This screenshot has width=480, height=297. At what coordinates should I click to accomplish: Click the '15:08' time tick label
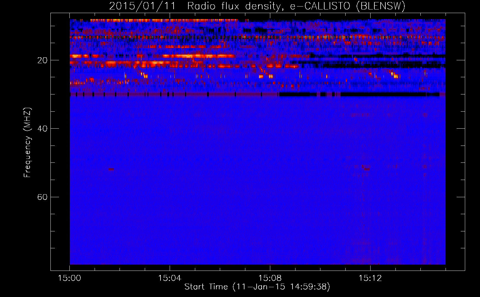270,278
